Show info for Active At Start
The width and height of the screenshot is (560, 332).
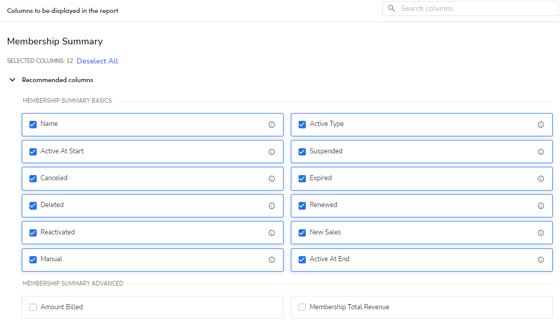(x=272, y=152)
